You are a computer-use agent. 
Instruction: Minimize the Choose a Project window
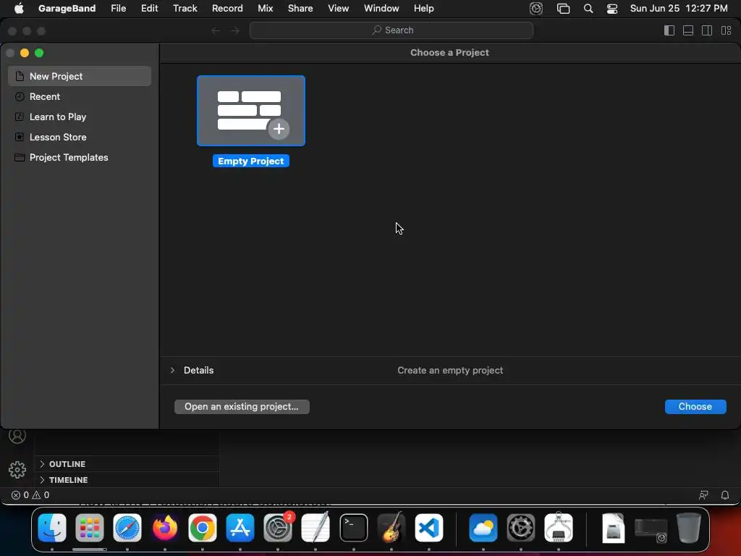pyautogui.click(x=25, y=53)
